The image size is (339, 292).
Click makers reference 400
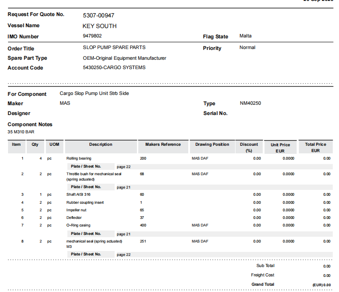[143, 225]
